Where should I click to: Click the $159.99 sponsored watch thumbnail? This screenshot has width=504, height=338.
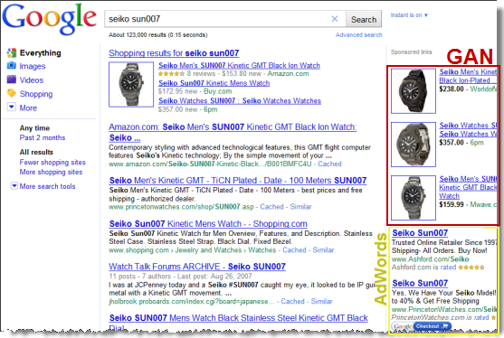(414, 198)
